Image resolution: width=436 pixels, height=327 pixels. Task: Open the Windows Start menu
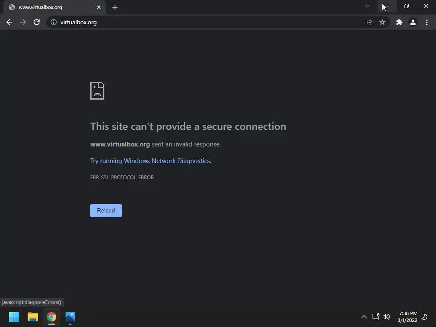click(14, 317)
